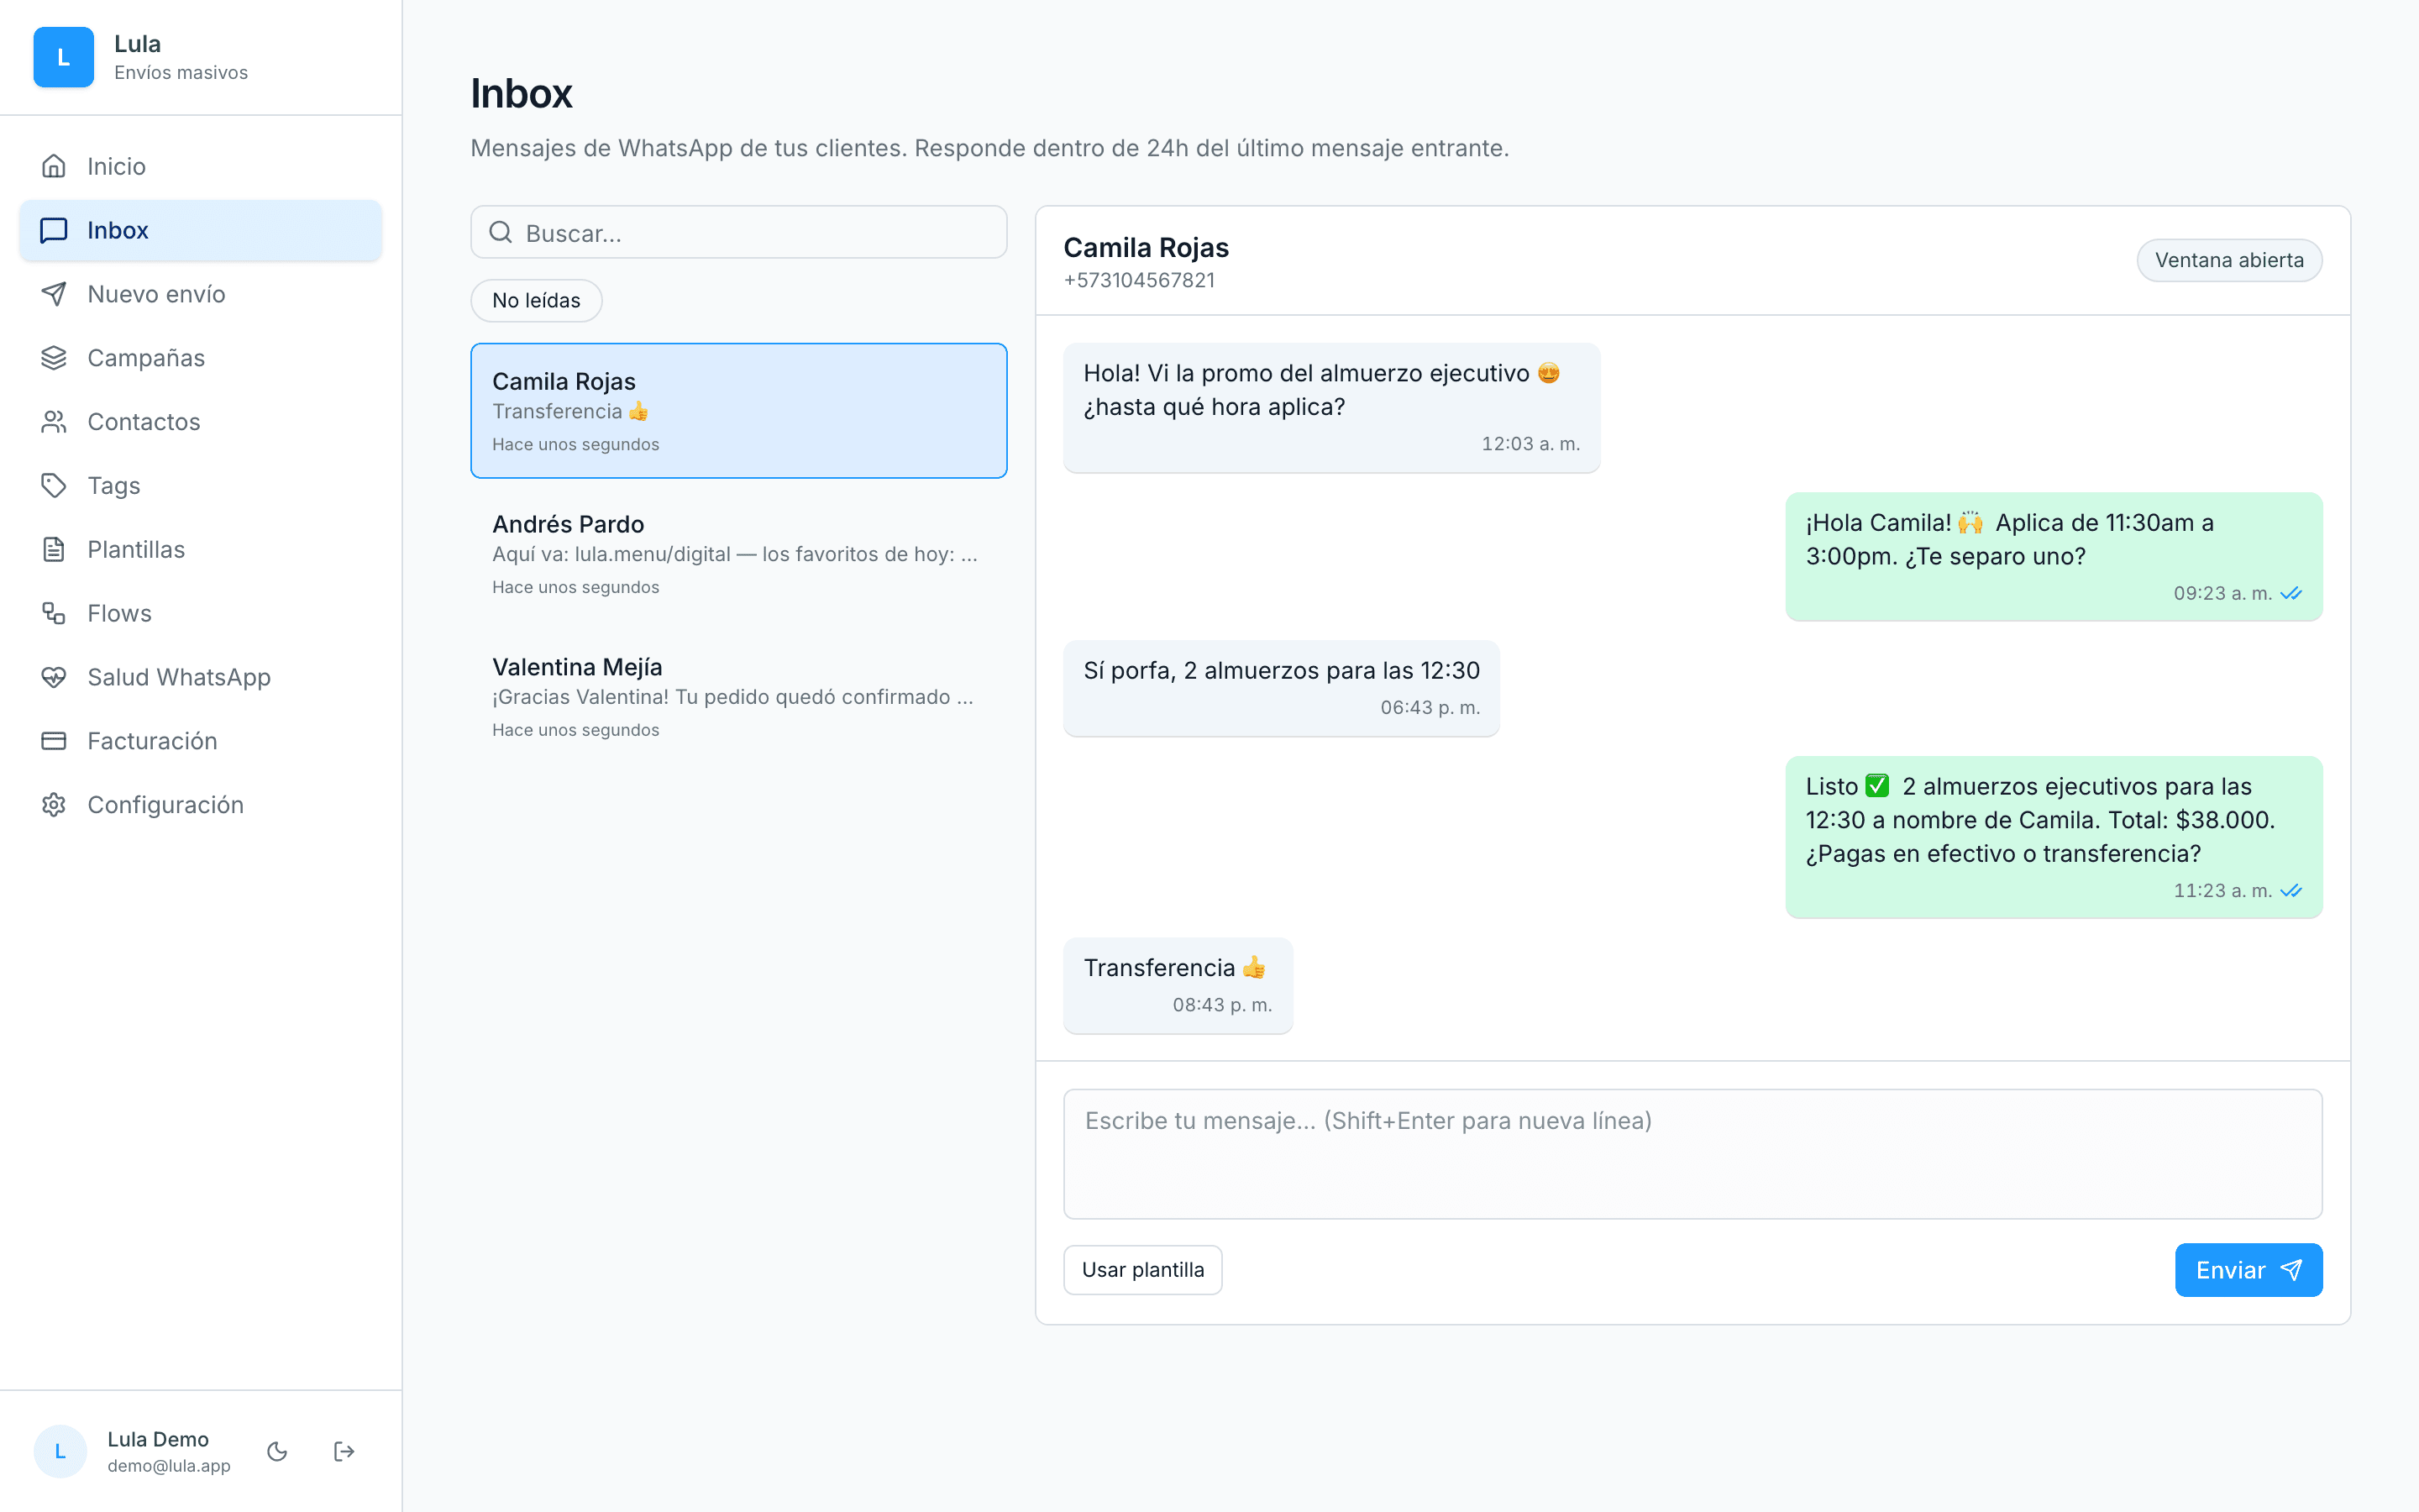The height and width of the screenshot is (1512, 2419).
Task: Open the Valentina Mejía conversation
Action: 738,697
